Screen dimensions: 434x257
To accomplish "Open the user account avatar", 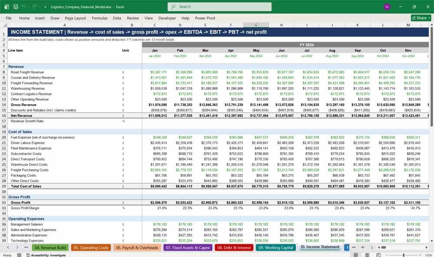I will pos(387,7).
